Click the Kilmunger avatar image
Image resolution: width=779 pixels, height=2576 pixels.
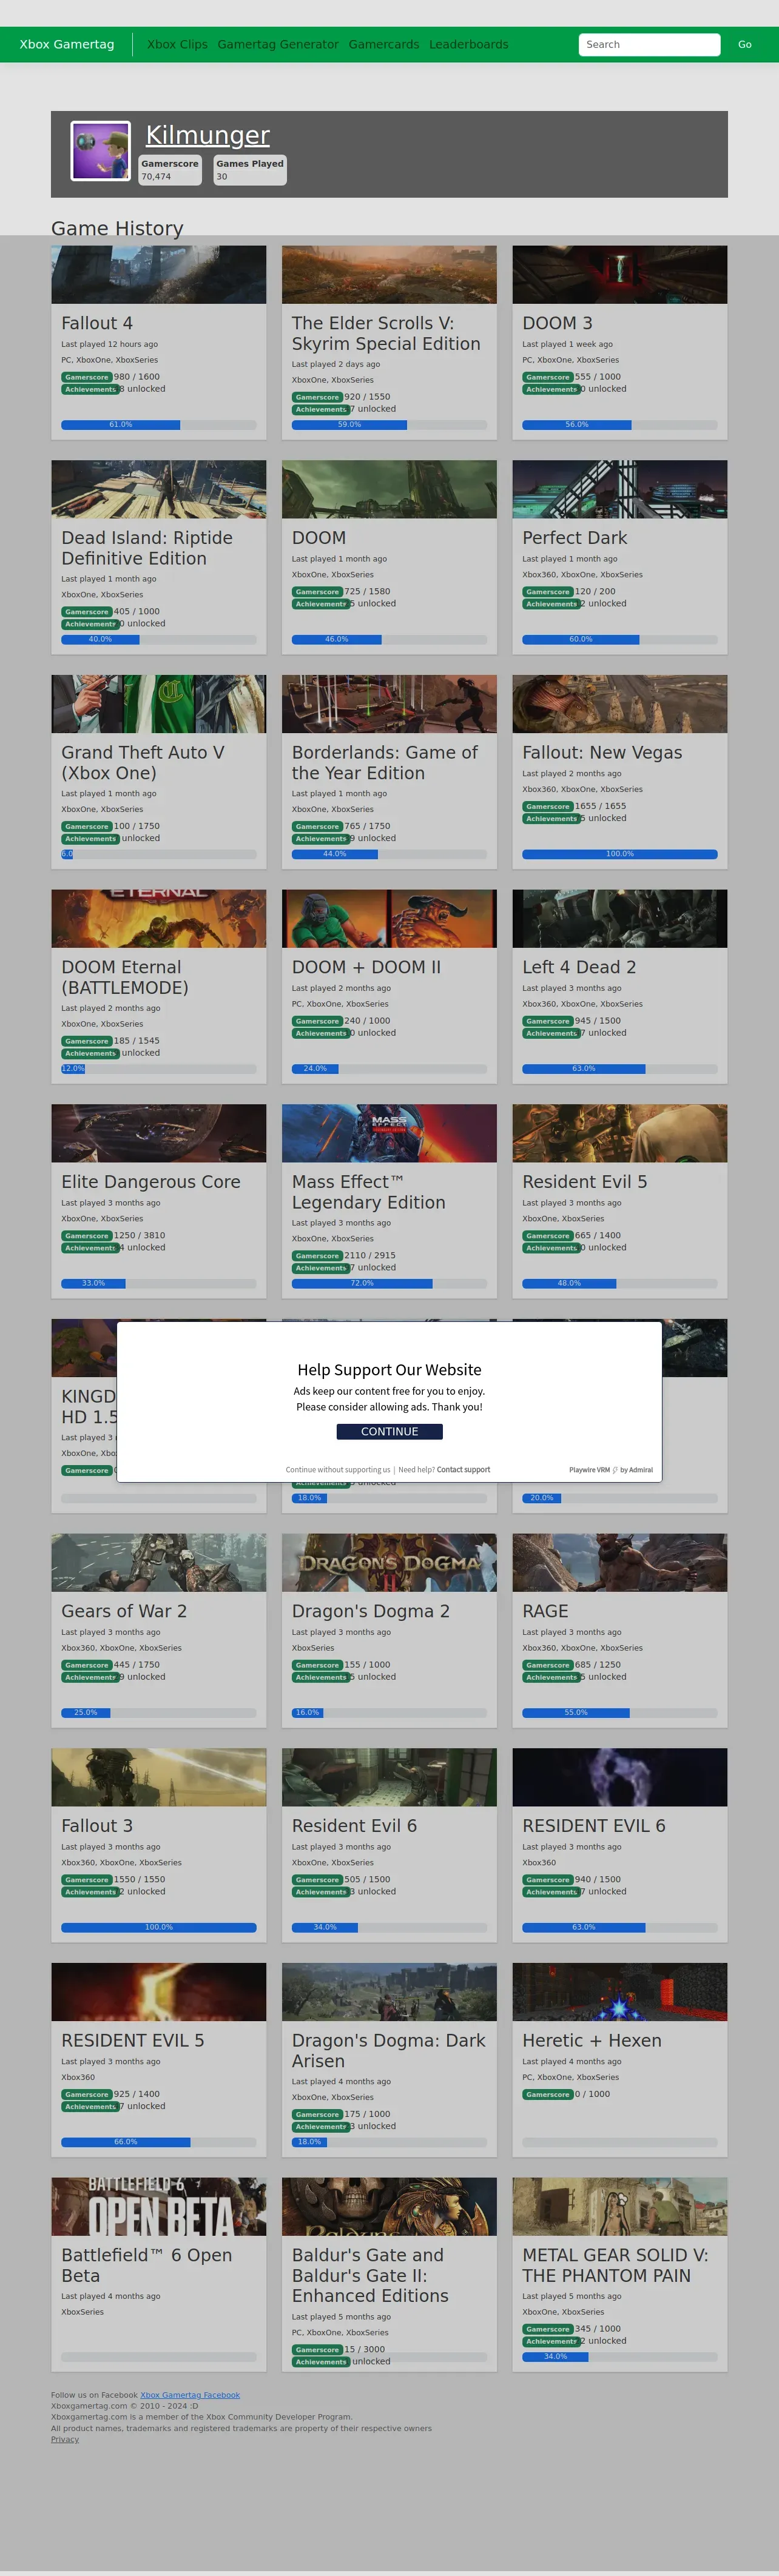click(x=100, y=151)
